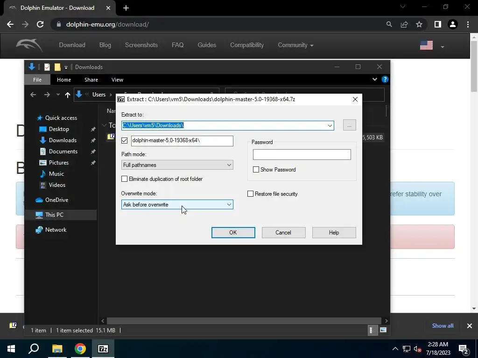The image size is (478, 358).
Task: Click the Dolphin logo on website
Action: coord(29,45)
